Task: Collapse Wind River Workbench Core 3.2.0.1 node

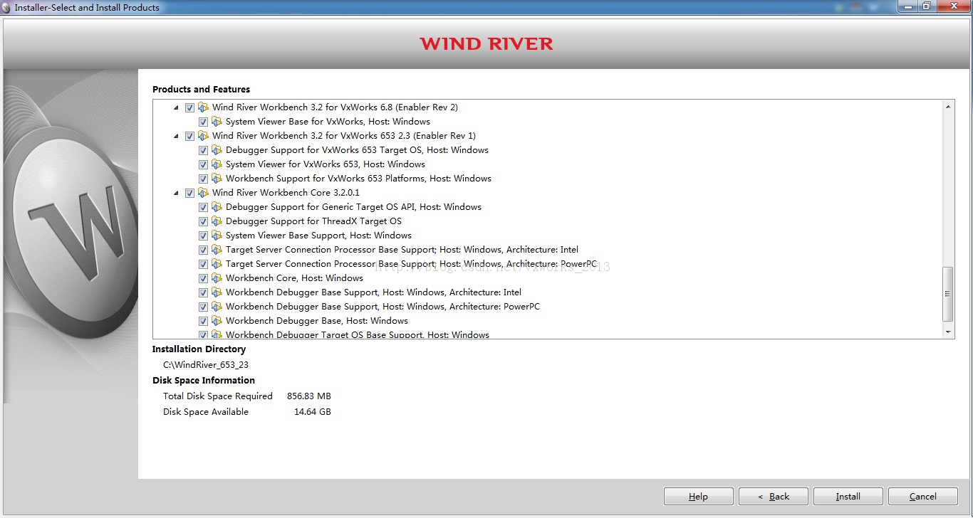Action: pos(176,193)
